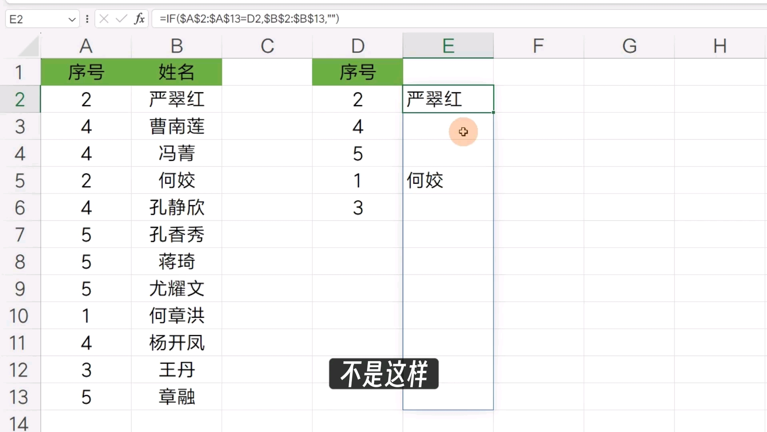The image size is (767, 432).
Task: Click the Cancel (X) icon beside formula bar
Action: pyautogui.click(x=104, y=18)
